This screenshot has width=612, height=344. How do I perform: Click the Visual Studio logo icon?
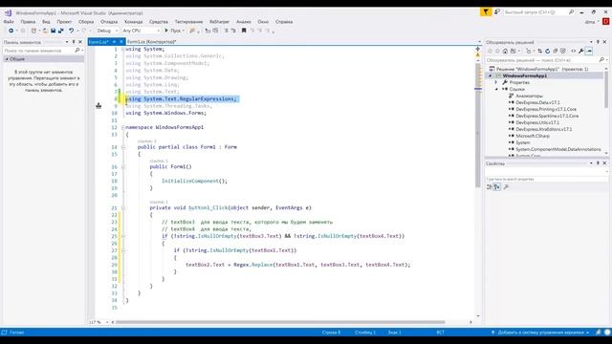tap(8, 12)
